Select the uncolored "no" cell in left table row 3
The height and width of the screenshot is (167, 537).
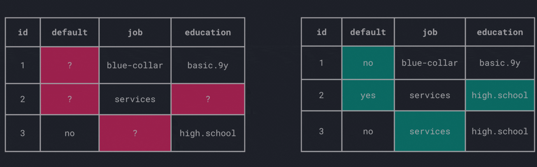point(70,133)
